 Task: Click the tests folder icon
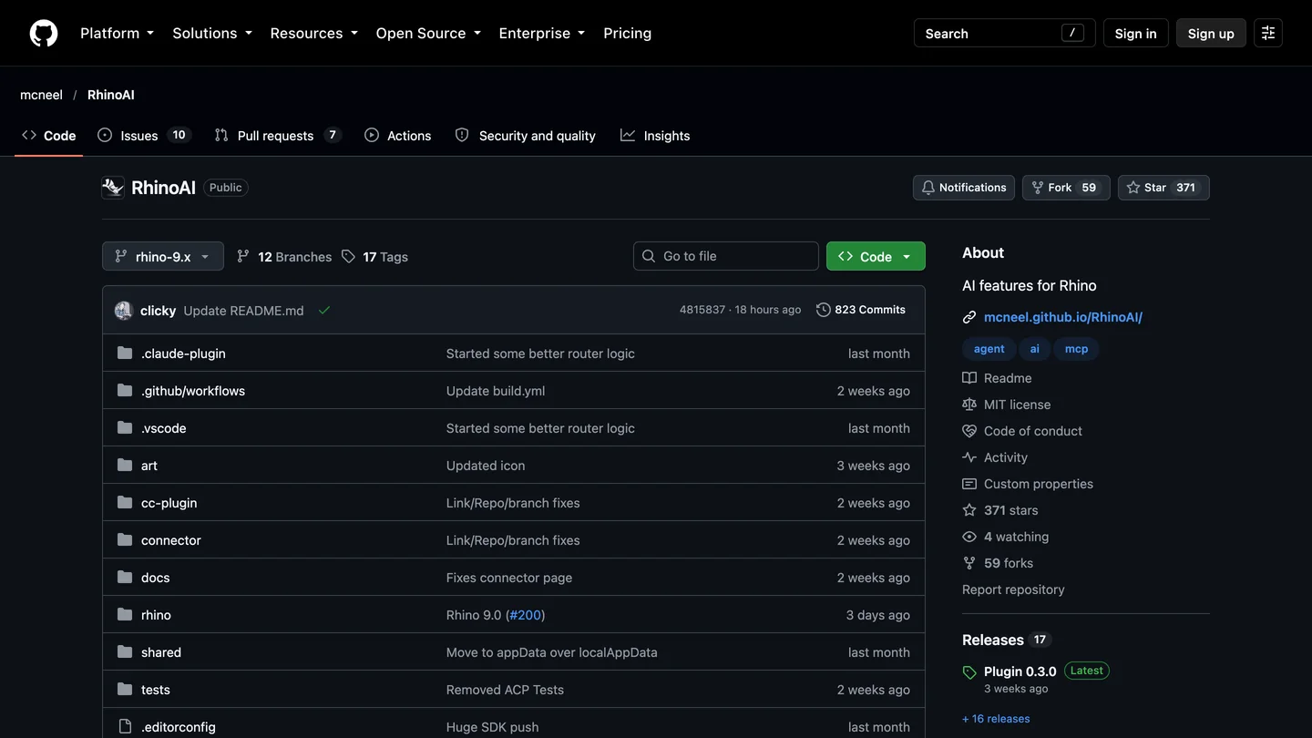pos(125,690)
